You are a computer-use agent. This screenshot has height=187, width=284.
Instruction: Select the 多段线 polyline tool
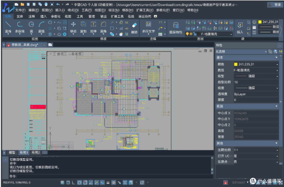(20, 27)
